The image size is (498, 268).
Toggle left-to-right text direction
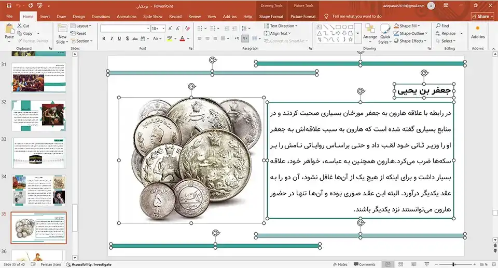tap(237, 38)
